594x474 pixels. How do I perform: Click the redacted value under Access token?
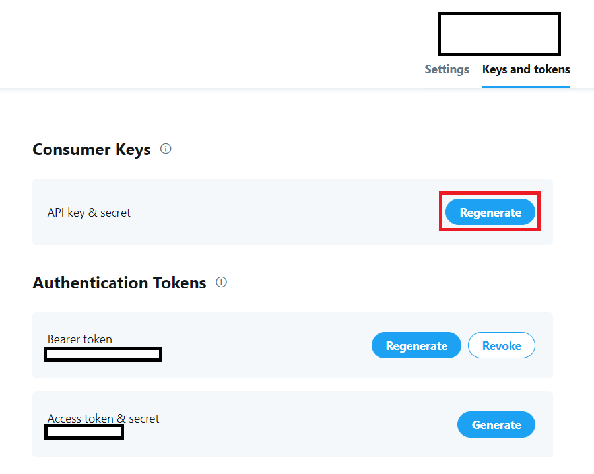click(x=84, y=432)
